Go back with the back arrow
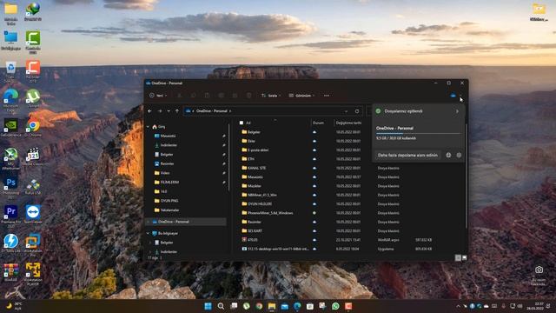The height and width of the screenshot is (313, 556). point(150,111)
